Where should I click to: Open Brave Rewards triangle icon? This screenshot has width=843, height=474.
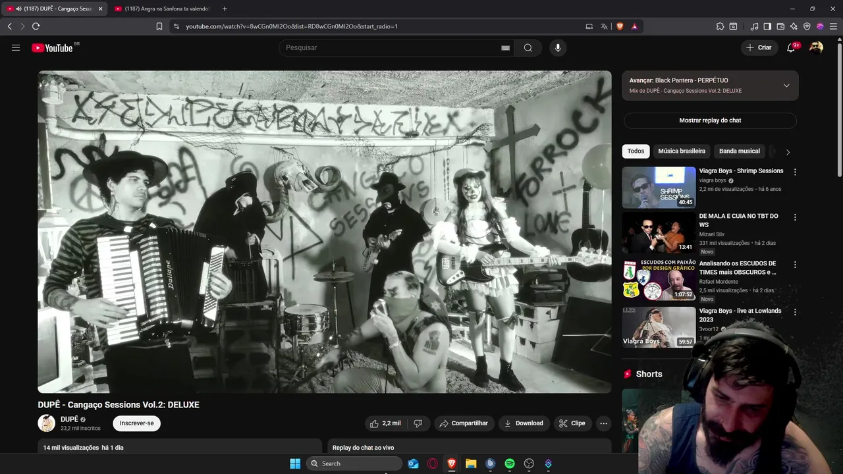point(634,26)
